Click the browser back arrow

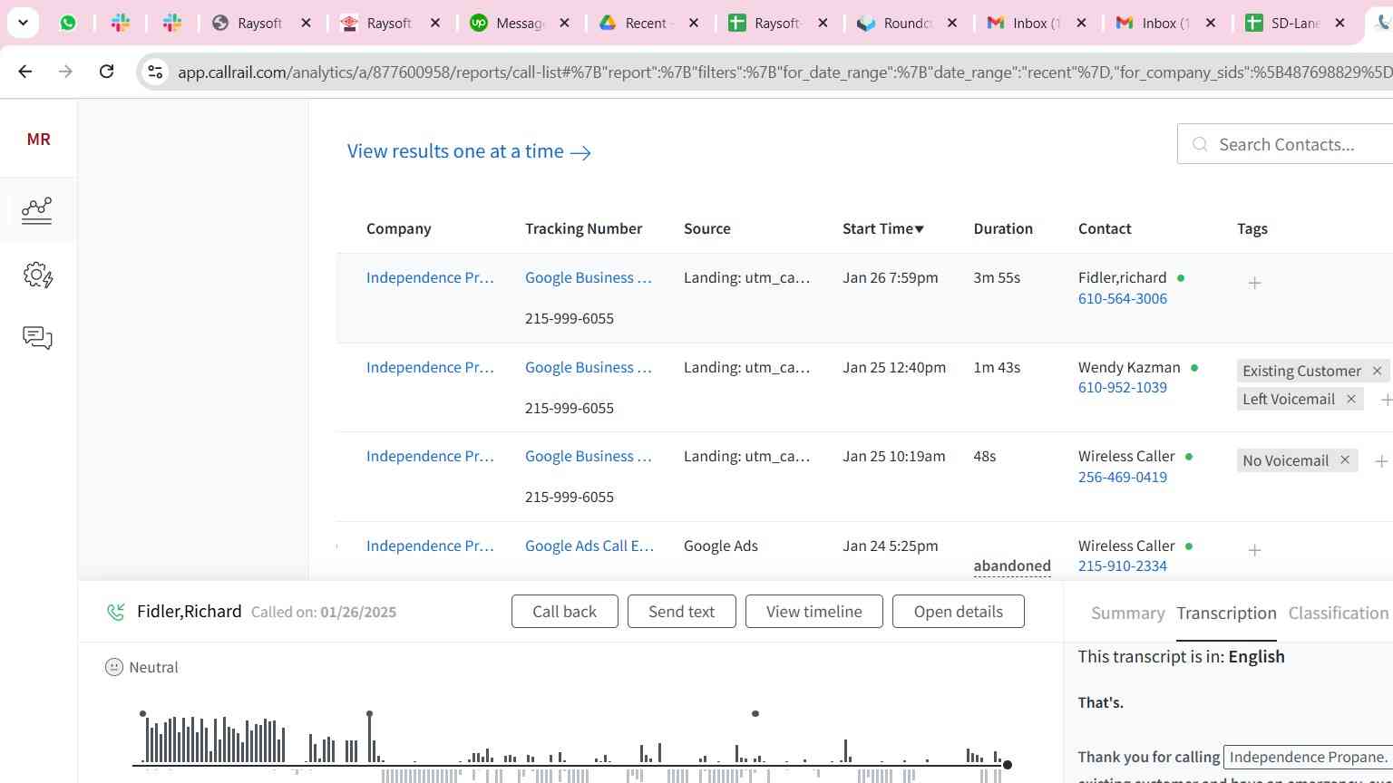coord(25,71)
